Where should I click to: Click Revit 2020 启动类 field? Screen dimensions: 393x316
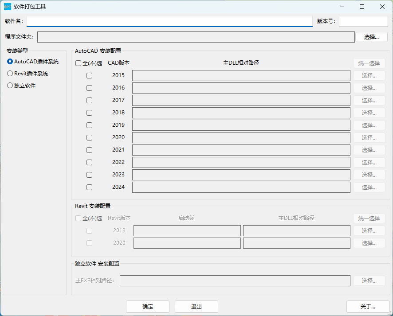click(x=187, y=243)
